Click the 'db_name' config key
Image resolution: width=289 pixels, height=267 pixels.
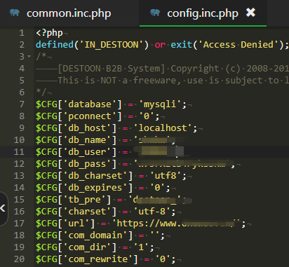point(87,140)
